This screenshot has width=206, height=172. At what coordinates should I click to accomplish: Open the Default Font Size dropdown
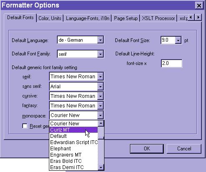(178, 40)
